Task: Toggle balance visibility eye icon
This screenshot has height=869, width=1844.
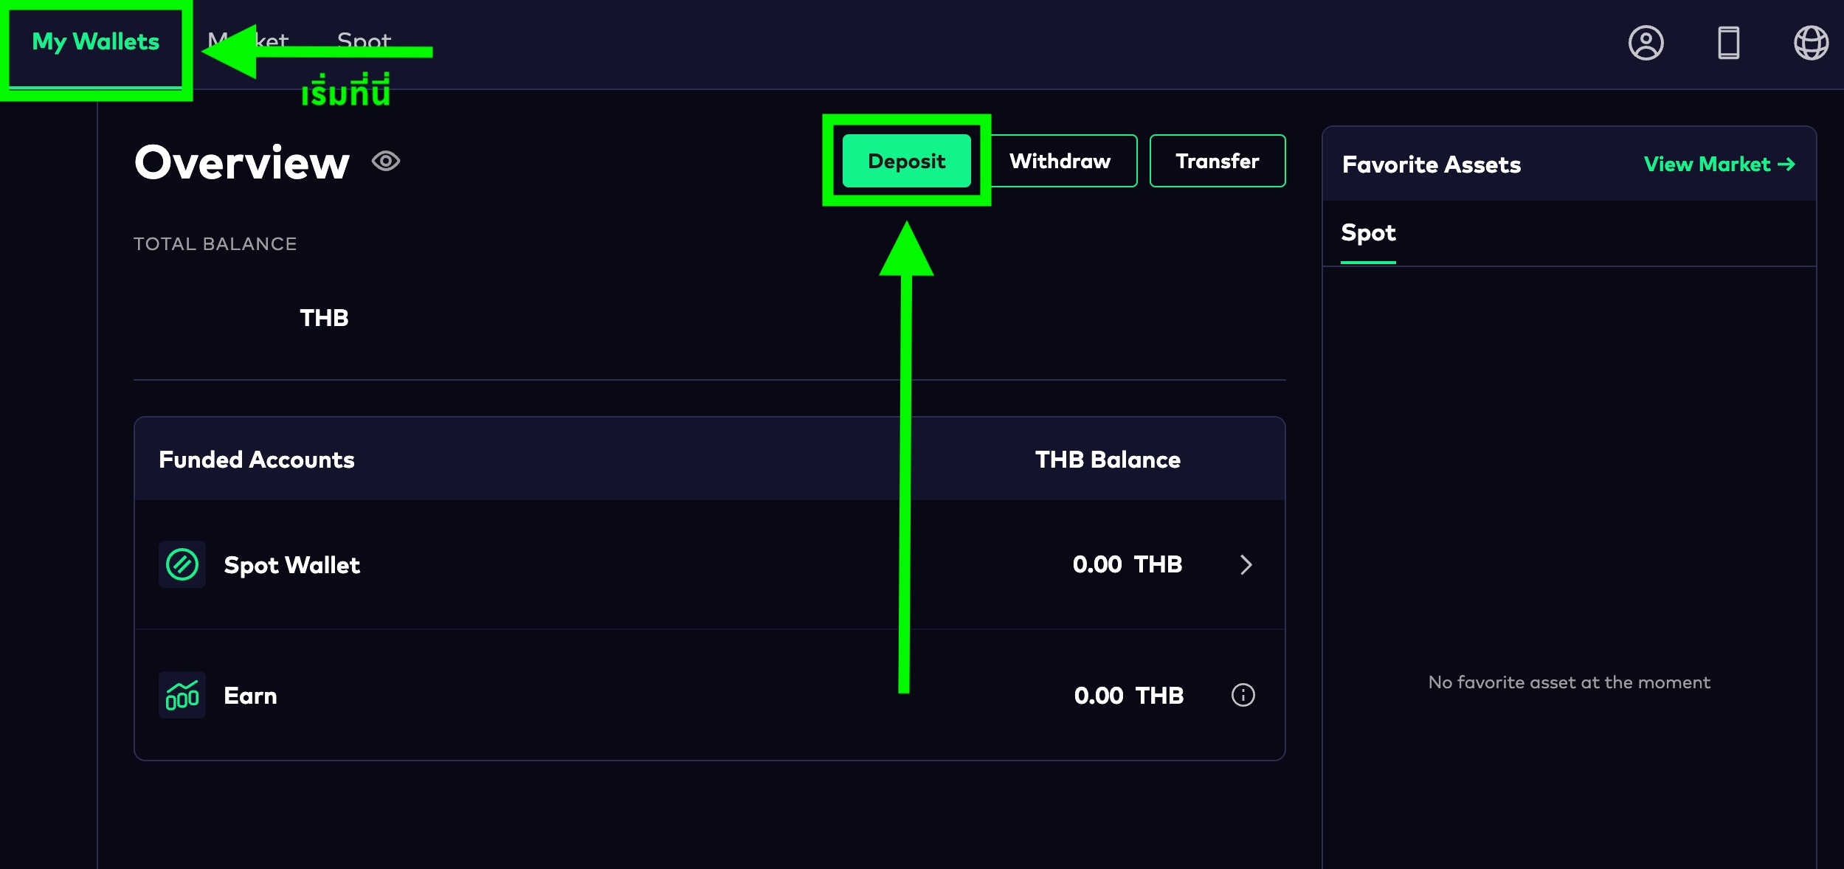Action: [x=386, y=161]
